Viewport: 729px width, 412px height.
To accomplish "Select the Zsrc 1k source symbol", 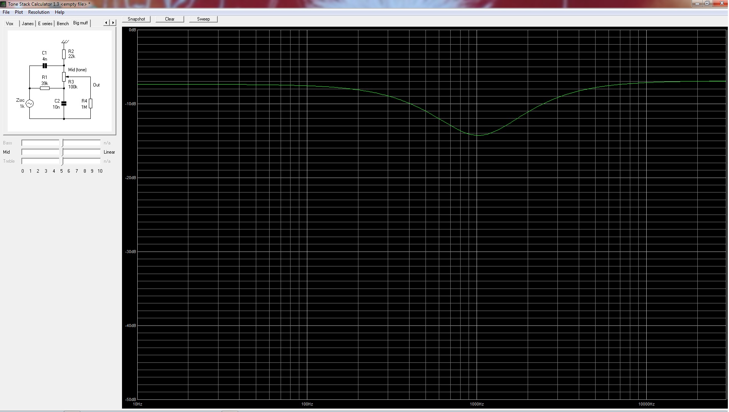I will [x=29, y=103].
